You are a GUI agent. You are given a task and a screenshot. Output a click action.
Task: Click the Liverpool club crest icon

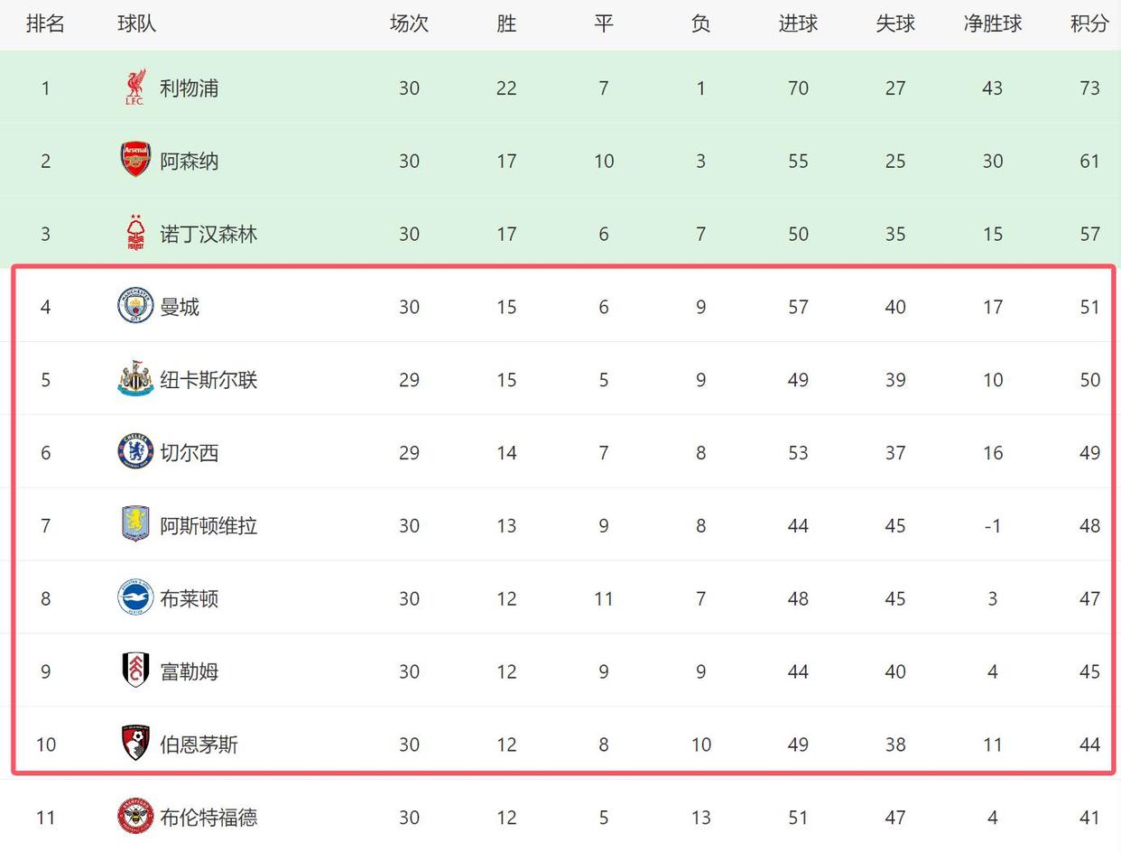point(134,88)
